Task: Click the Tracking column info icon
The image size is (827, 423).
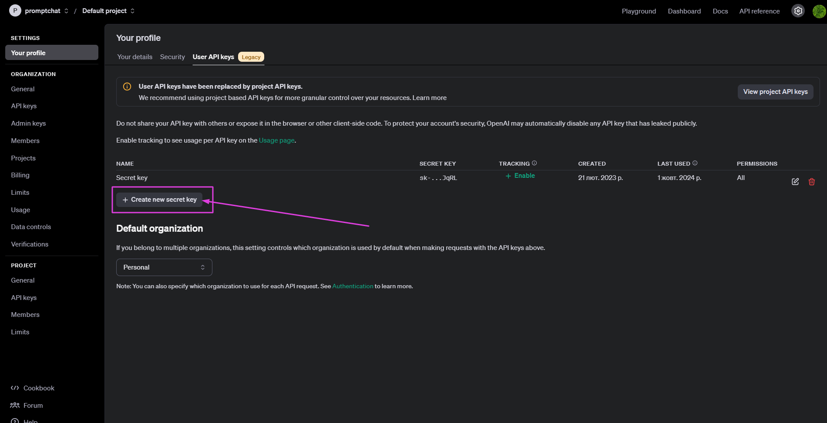Action: 534,163
